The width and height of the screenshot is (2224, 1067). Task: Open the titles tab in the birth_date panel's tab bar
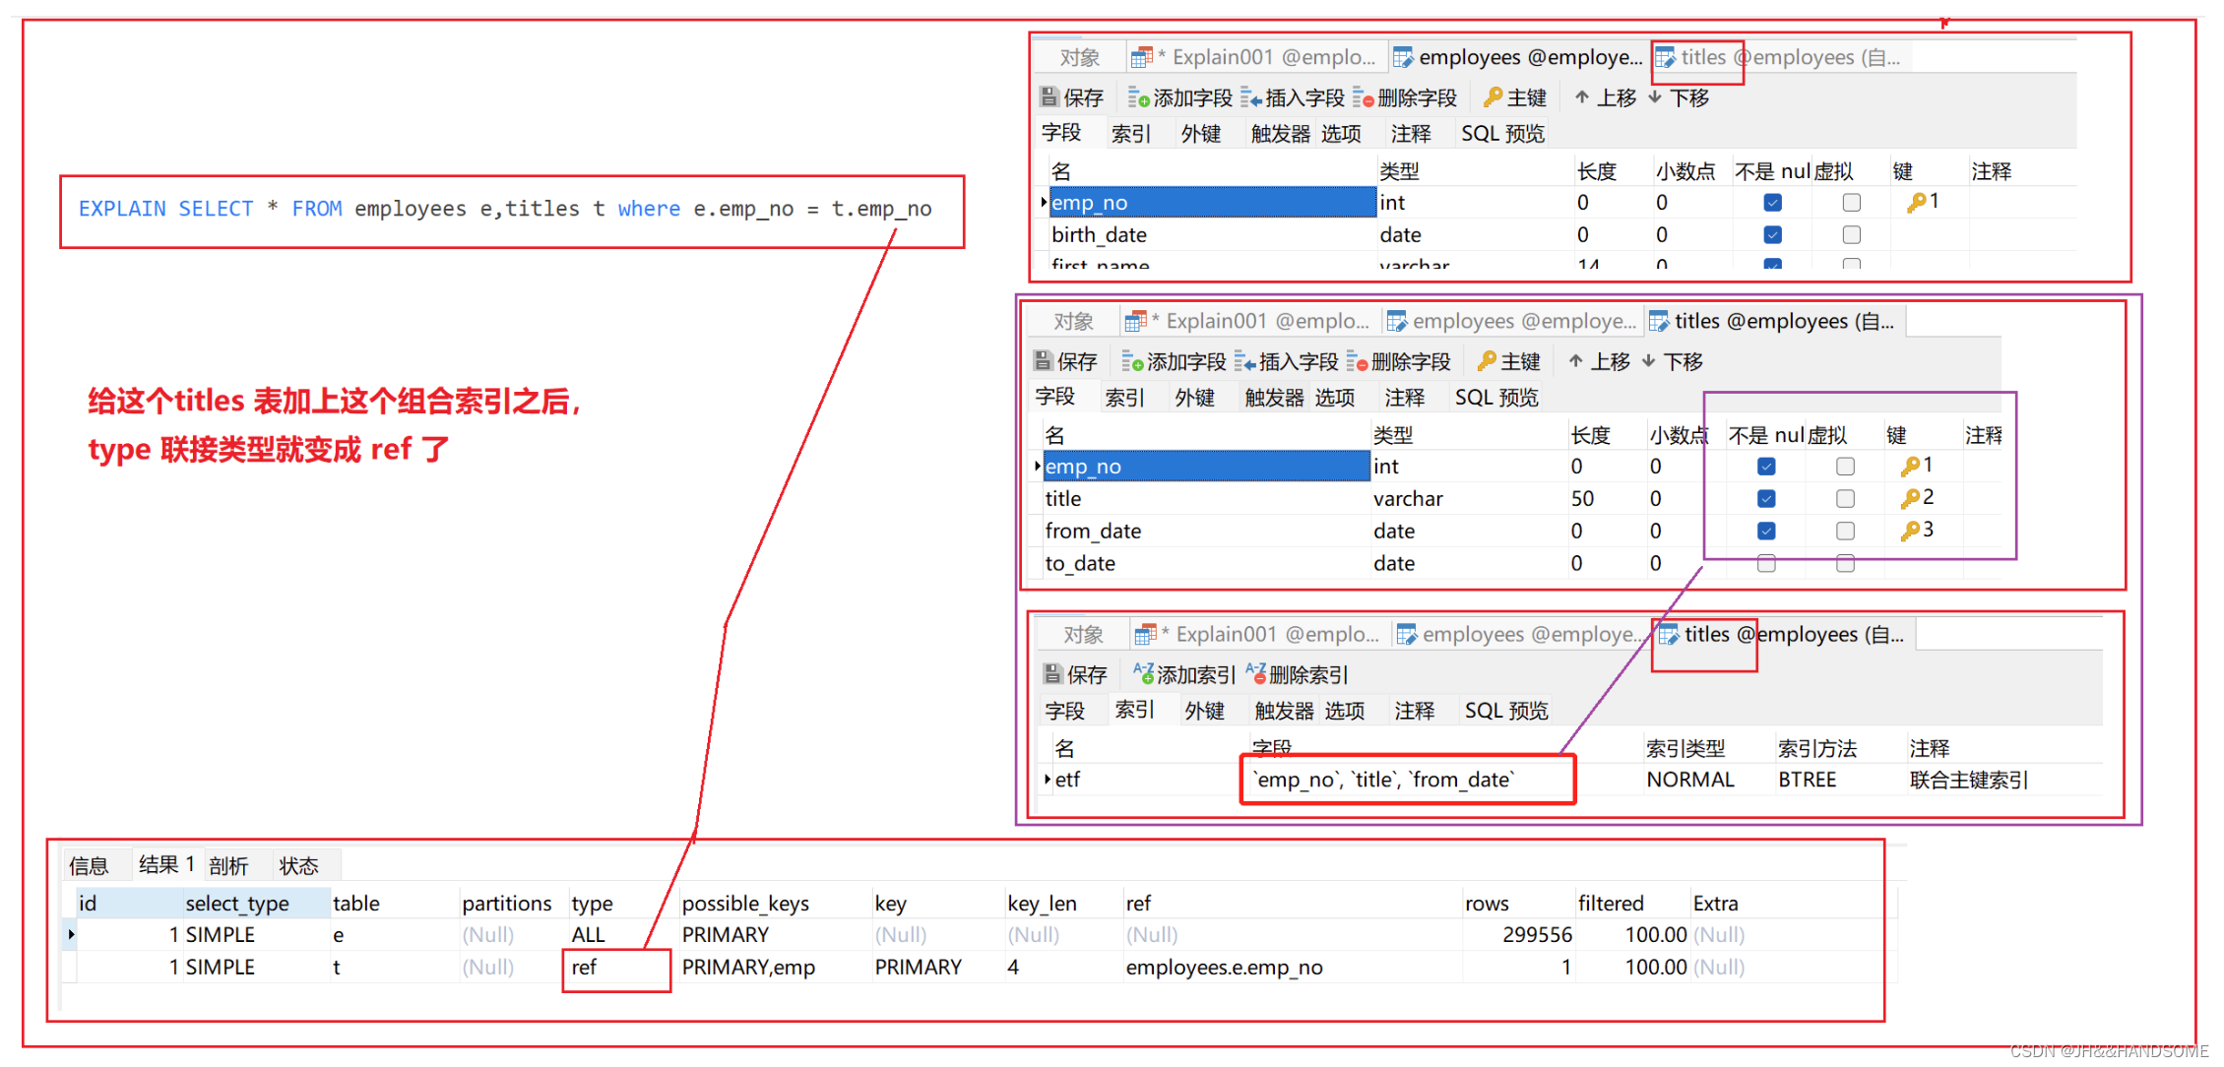coord(1779,58)
